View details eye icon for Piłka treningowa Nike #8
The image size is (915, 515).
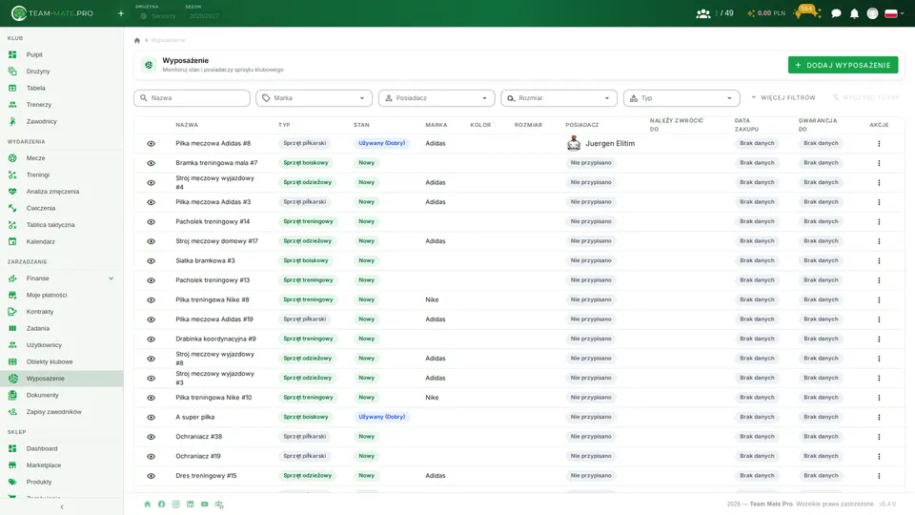152,300
